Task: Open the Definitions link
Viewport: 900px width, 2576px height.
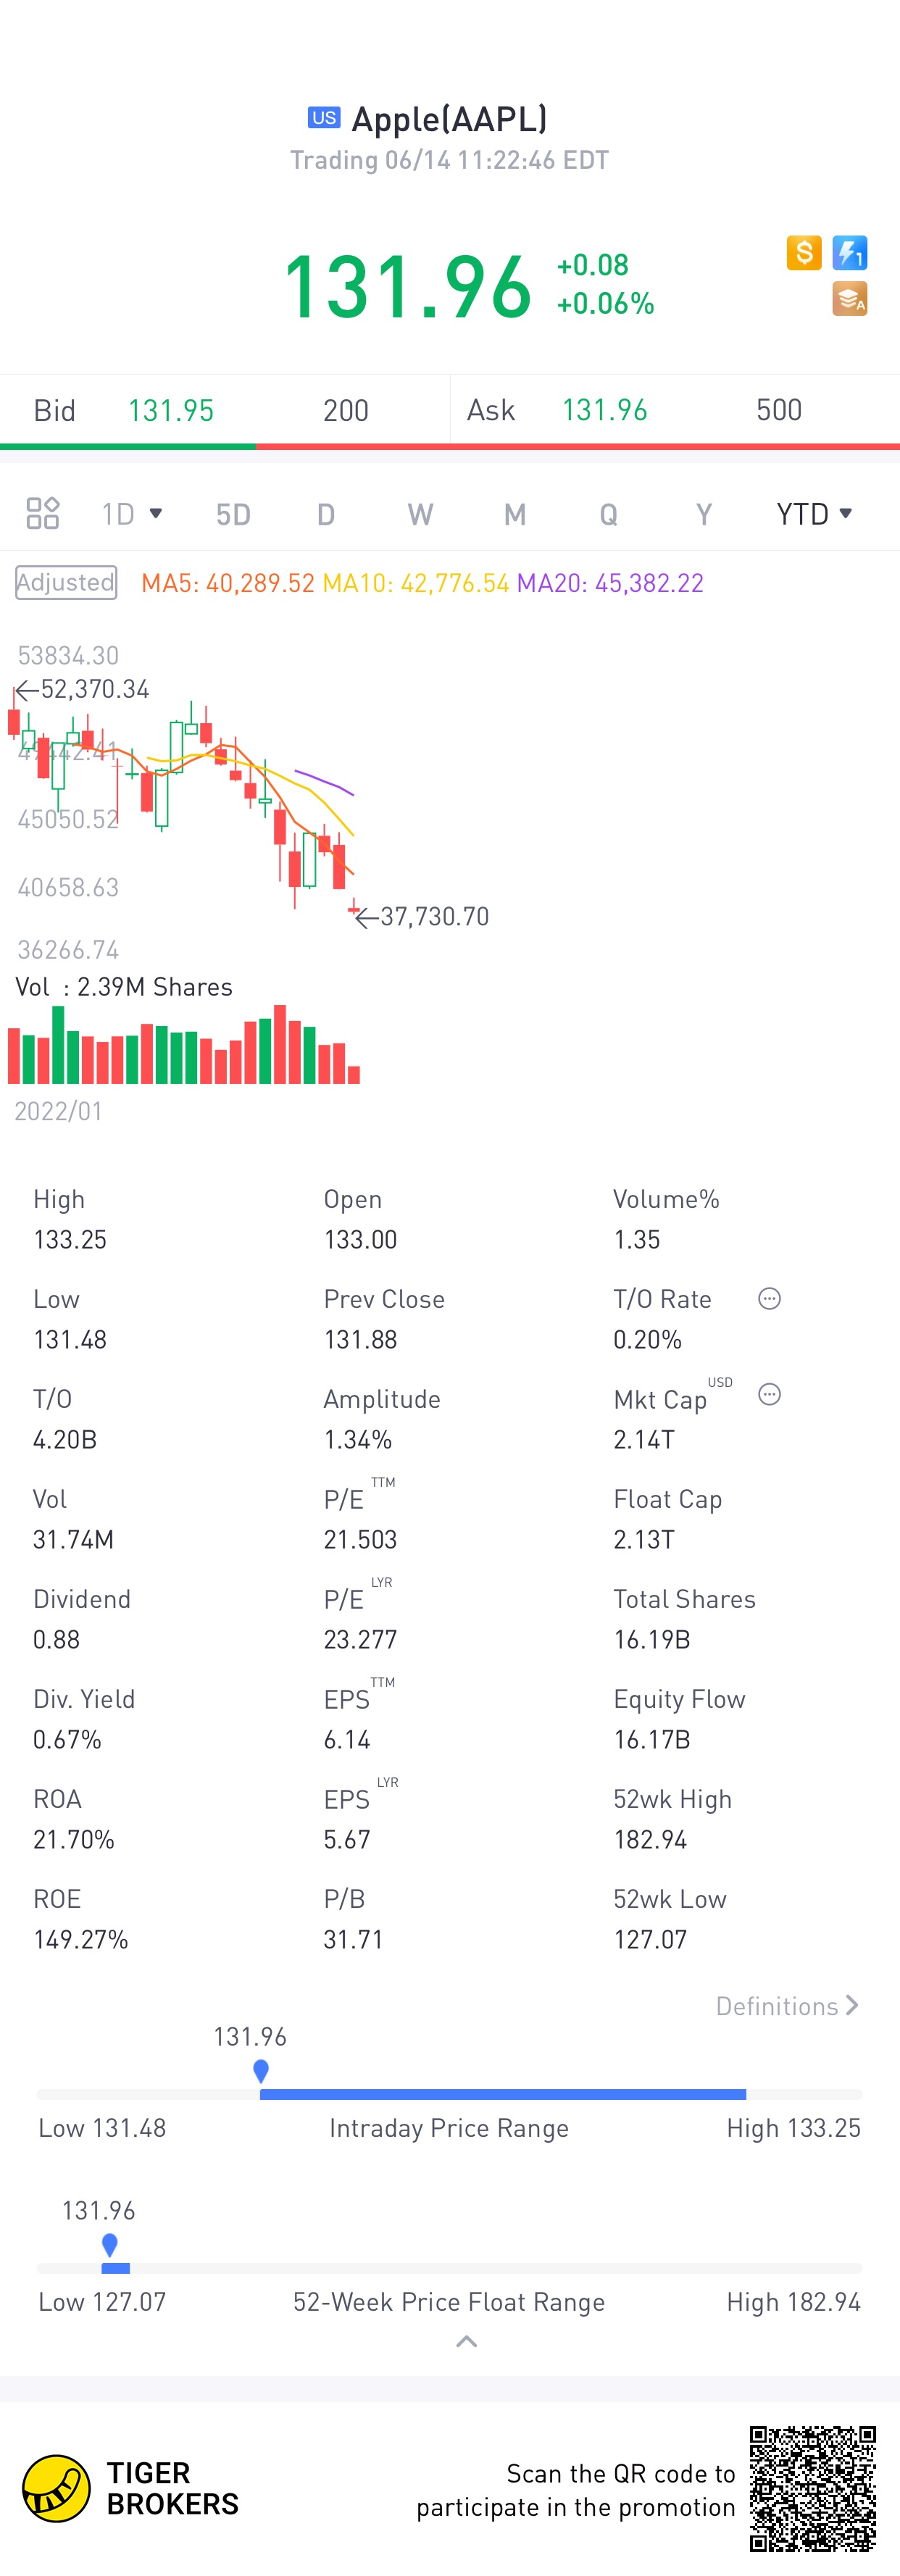Action: tap(787, 2005)
